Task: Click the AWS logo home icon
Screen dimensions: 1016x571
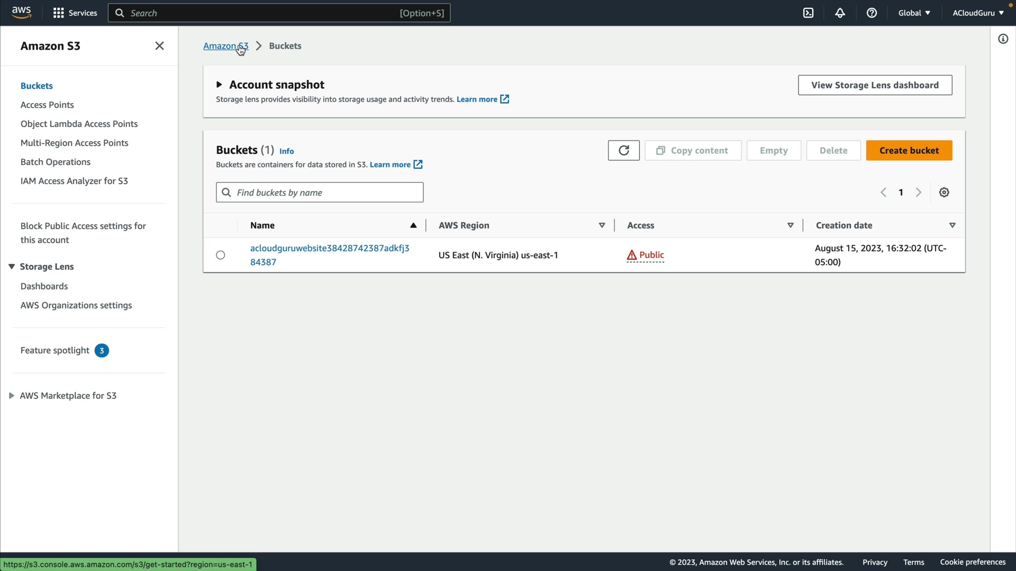Action: click(21, 12)
